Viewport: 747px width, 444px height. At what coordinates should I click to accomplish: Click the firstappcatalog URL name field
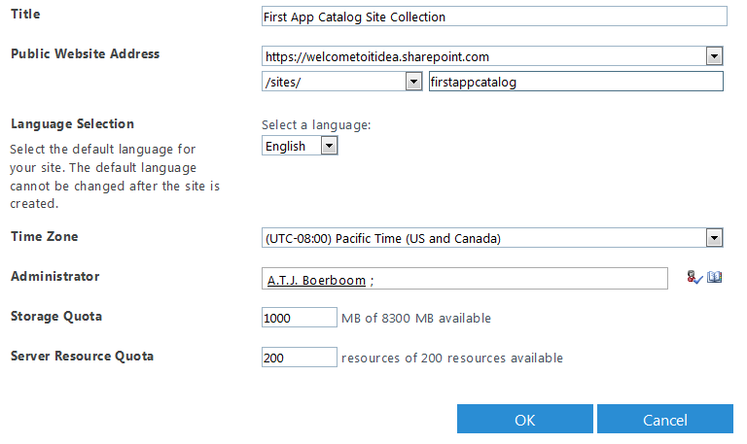[576, 82]
